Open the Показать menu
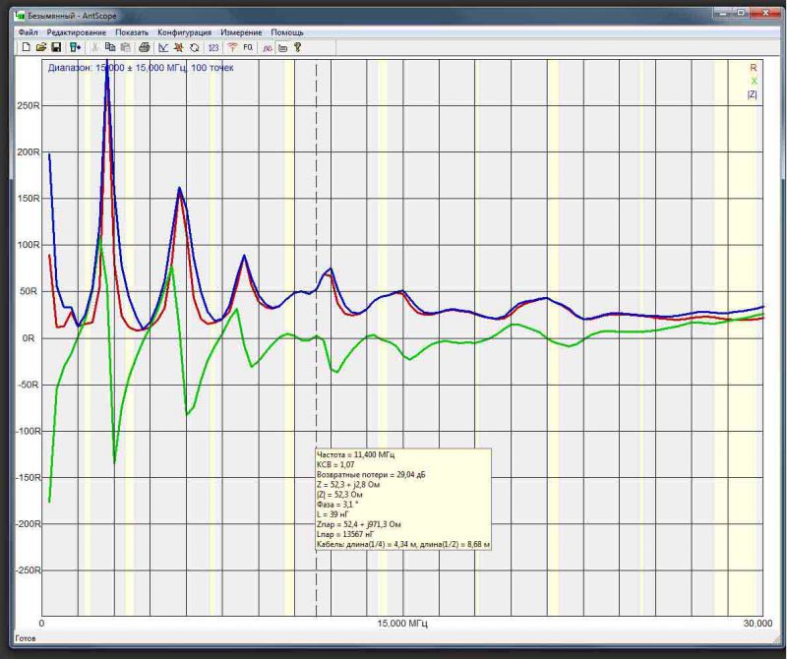 point(132,32)
